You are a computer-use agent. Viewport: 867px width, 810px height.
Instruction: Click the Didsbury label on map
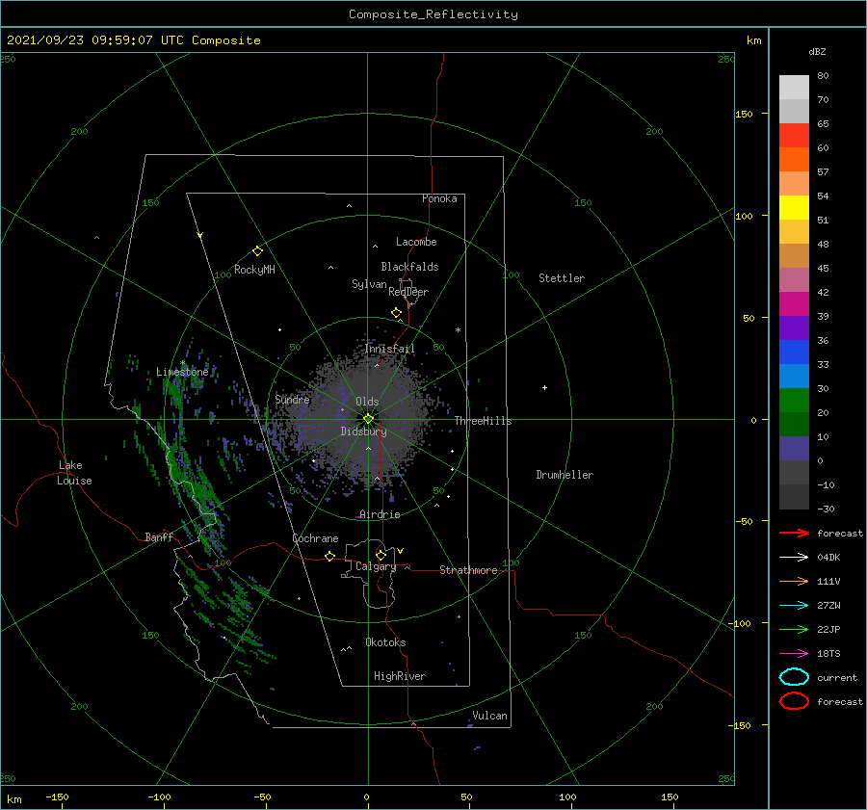tap(363, 431)
